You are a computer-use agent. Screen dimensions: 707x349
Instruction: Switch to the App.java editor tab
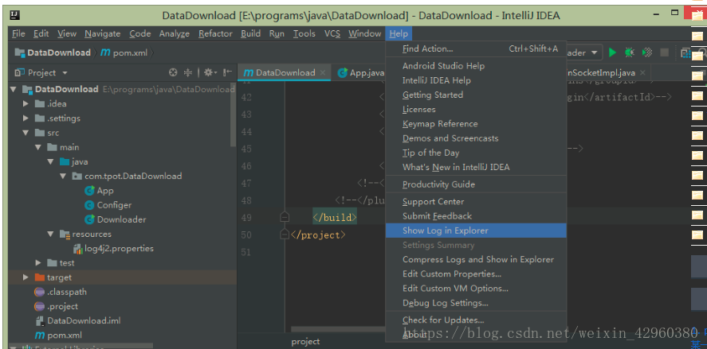click(362, 72)
